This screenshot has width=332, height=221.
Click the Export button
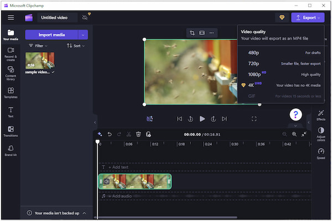click(x=308, y=18)
